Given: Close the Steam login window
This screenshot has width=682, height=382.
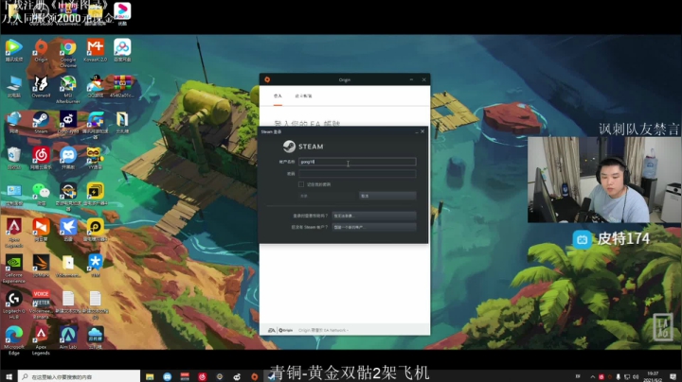Looking at the screenshot, I should [422, 131].
